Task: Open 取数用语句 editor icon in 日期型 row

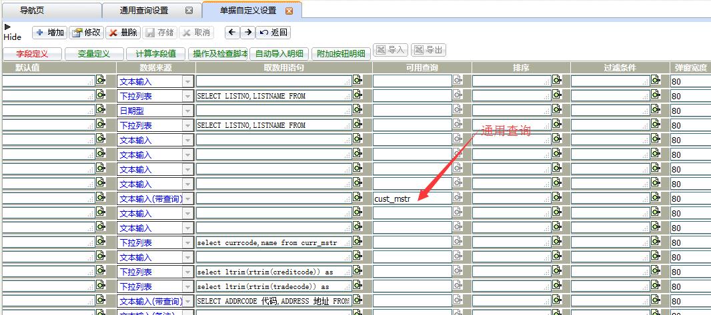Action: tap(358, 109)
